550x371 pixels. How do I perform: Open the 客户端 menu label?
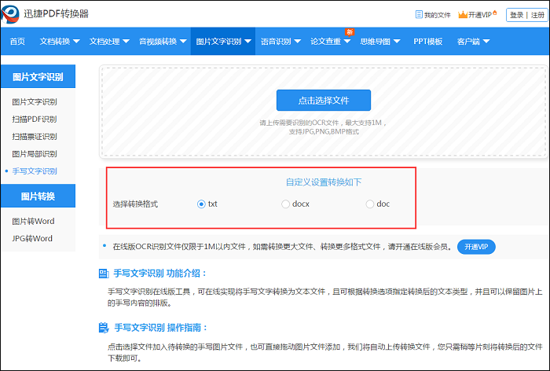[x=468, y=42]
